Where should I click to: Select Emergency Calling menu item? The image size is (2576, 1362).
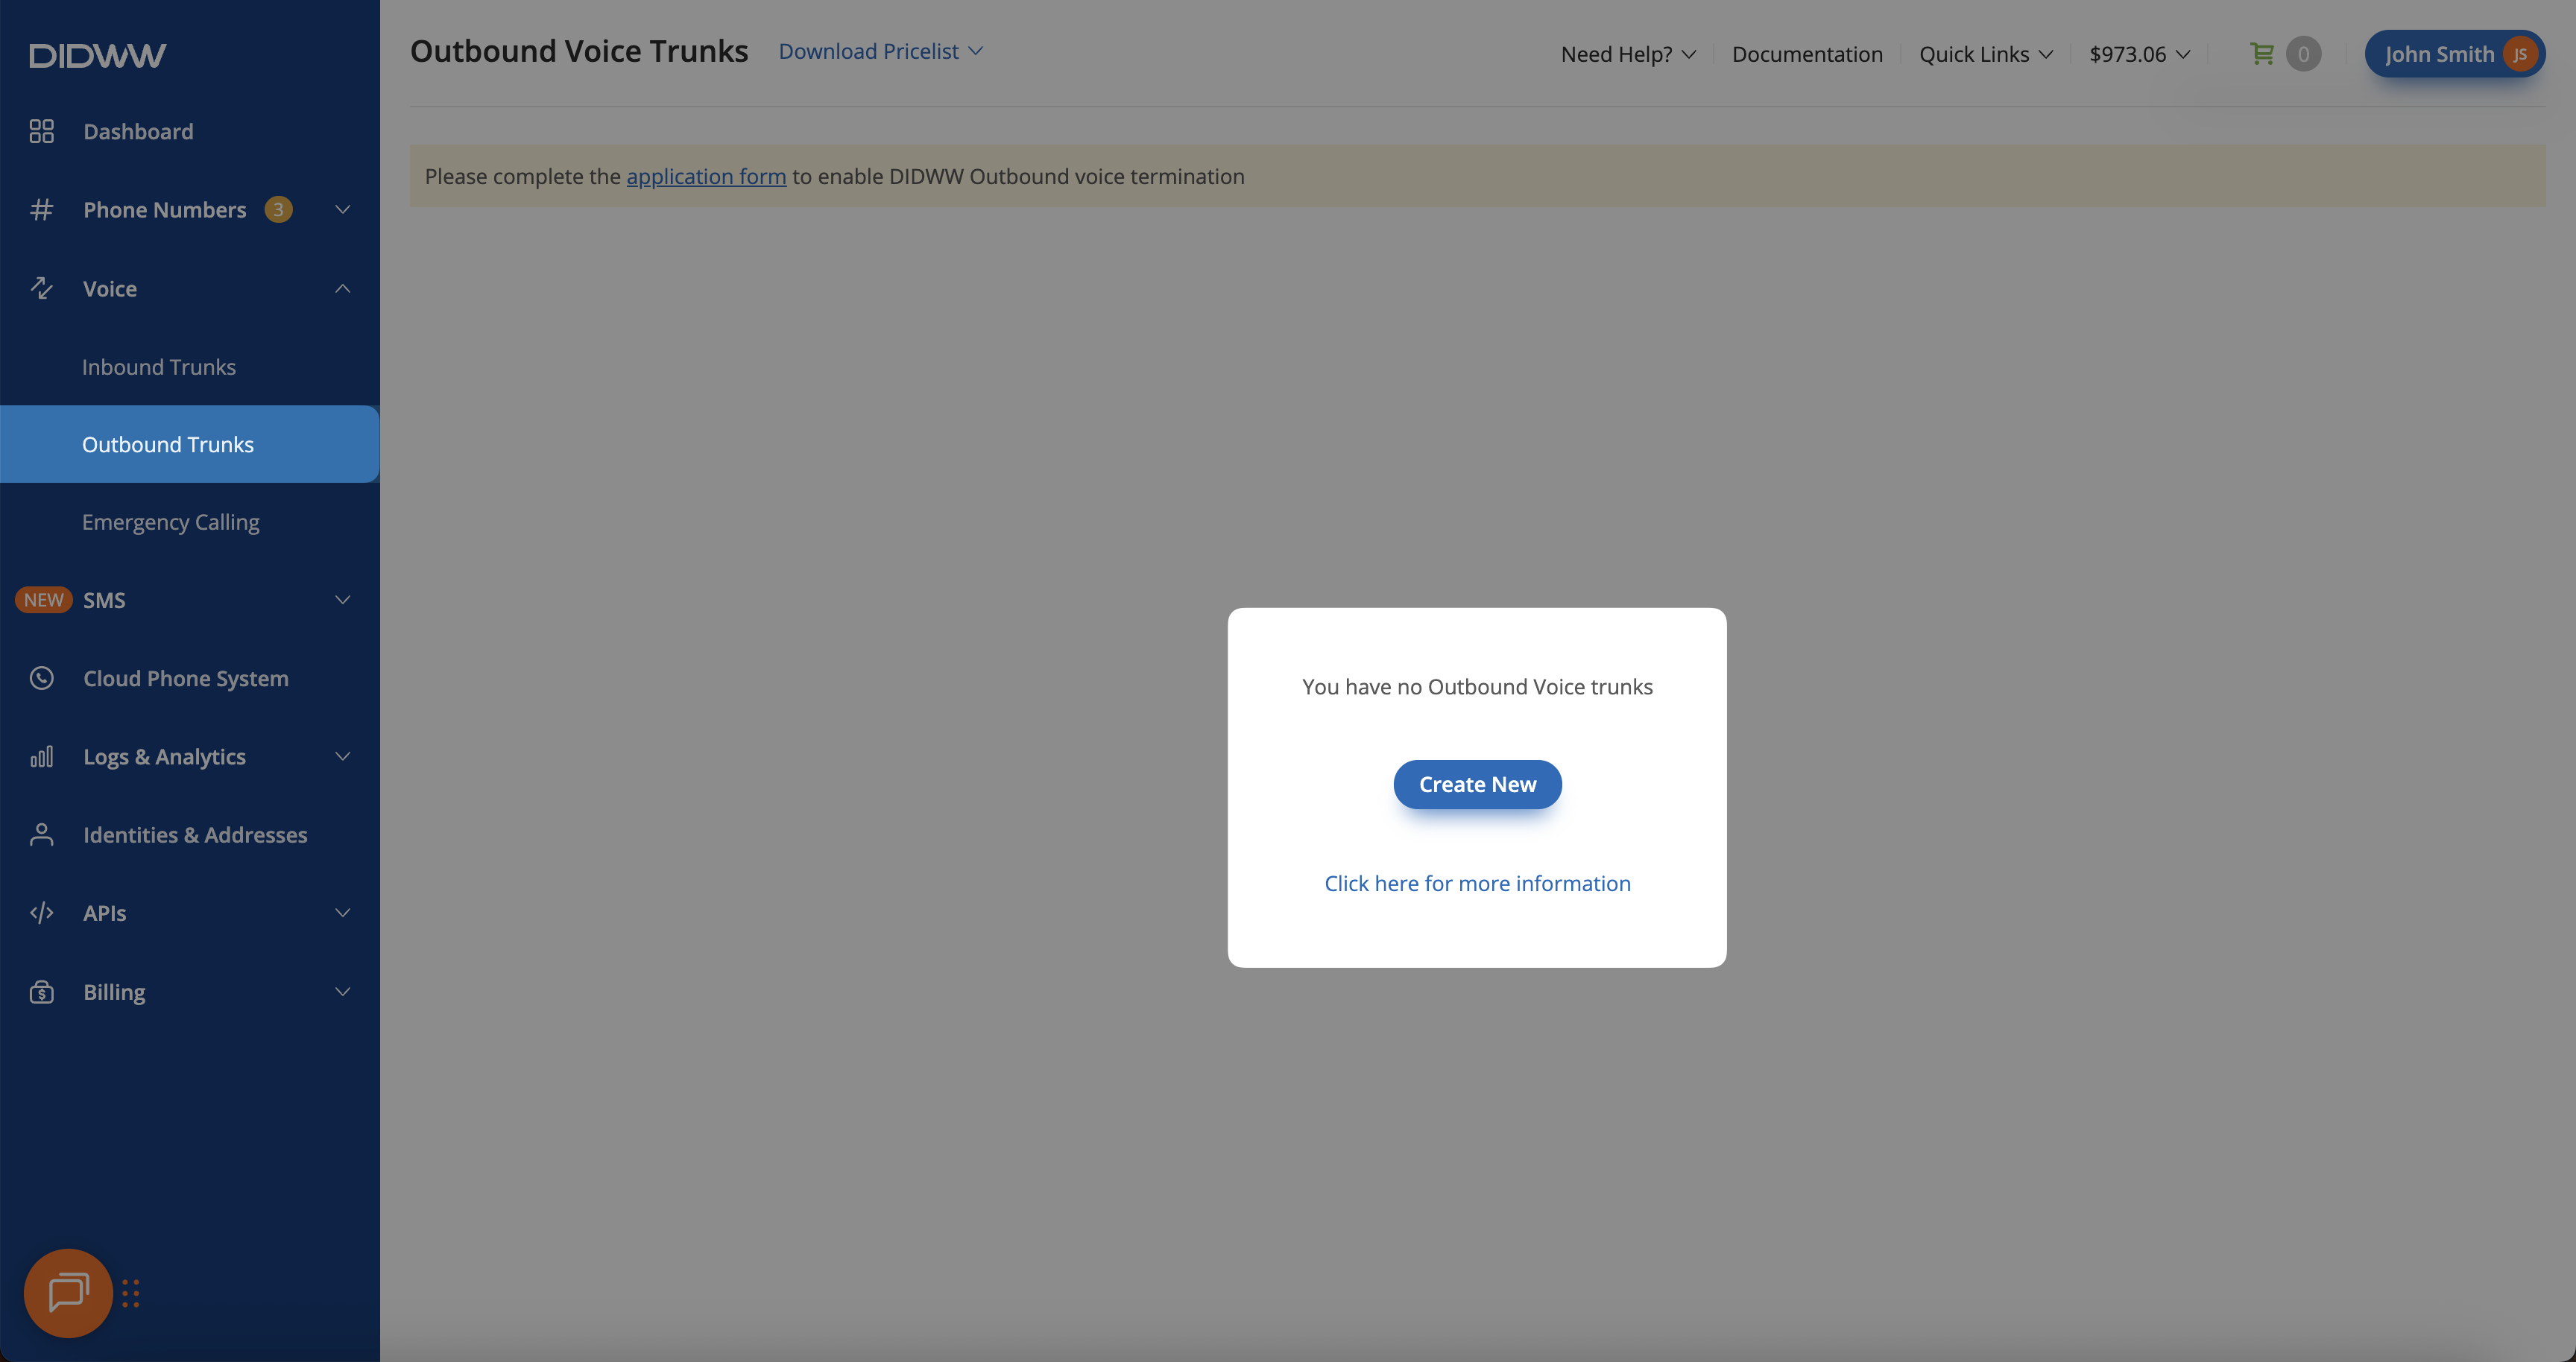tap(170, 522)
